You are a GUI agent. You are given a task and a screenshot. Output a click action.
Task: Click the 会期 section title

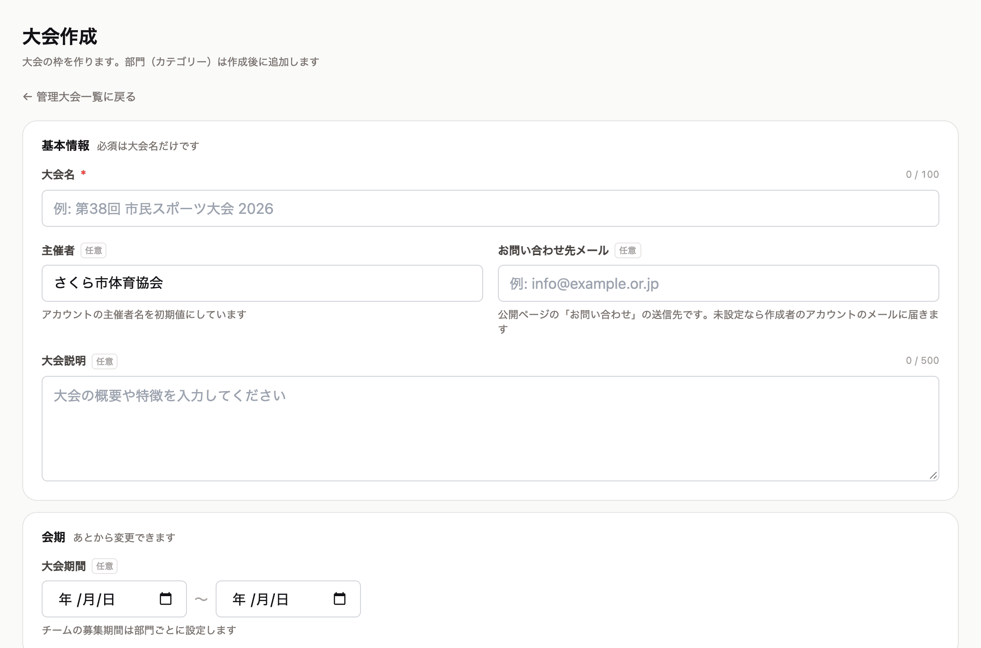(53, 537)
